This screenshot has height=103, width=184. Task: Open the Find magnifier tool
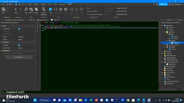pos(26,9)
